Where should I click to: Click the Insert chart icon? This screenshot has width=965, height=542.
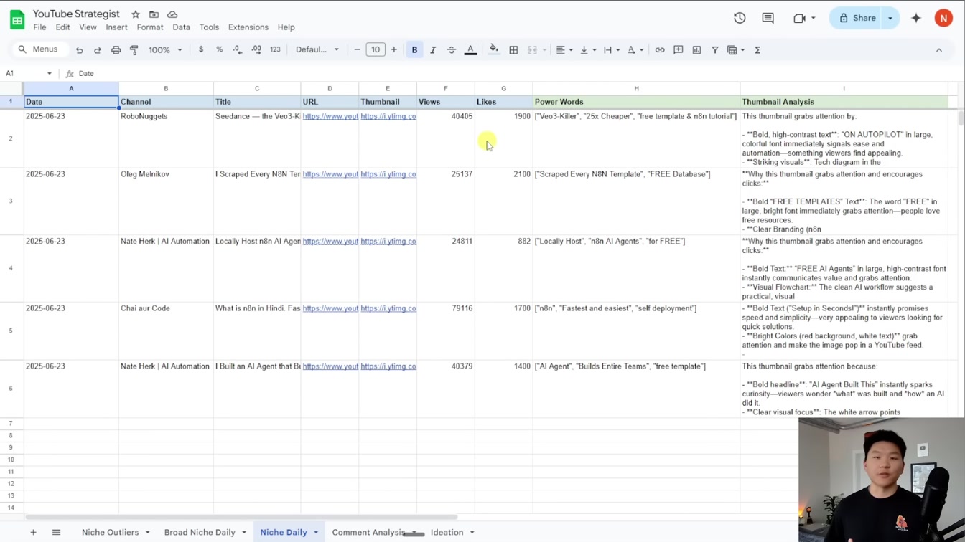click(696, 50)
